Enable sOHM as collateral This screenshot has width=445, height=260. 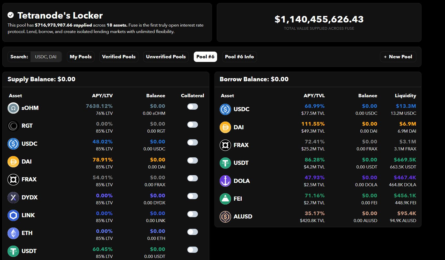tap(192, 107)
